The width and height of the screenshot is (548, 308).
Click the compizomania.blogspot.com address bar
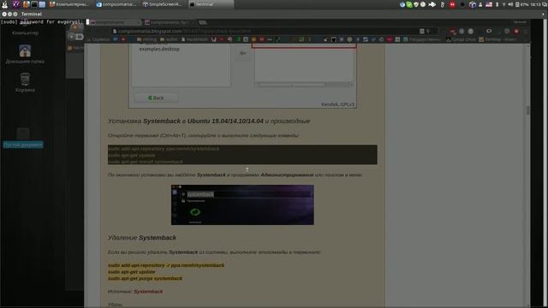tap(265, 31)
